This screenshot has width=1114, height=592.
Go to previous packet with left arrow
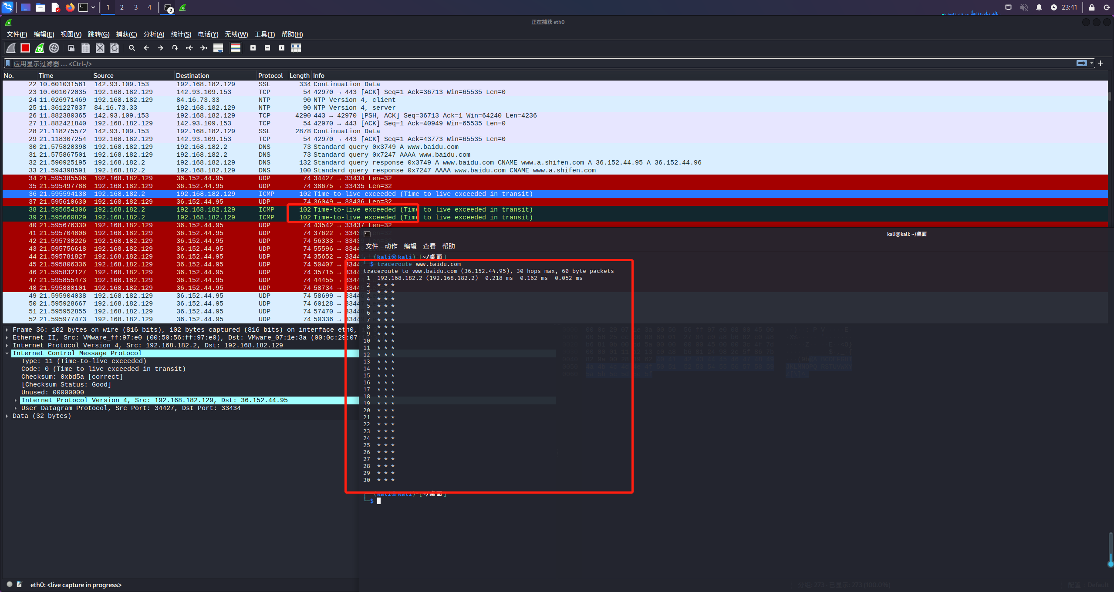coord(146,48)
